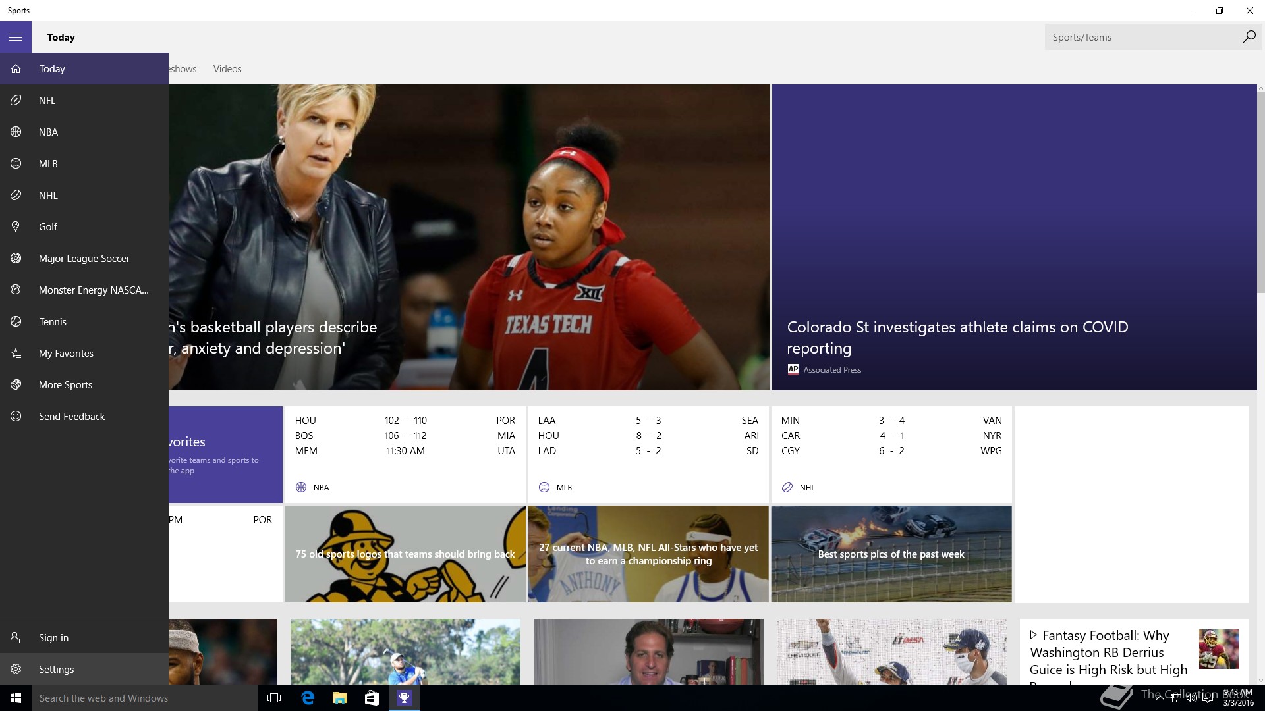
Task: Click the MEM 11:30 AM UTA game row
Action: (405, 450)
